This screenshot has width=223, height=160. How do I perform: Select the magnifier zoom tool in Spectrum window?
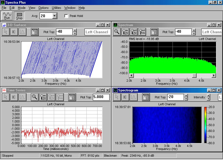[x=117, y=32]
